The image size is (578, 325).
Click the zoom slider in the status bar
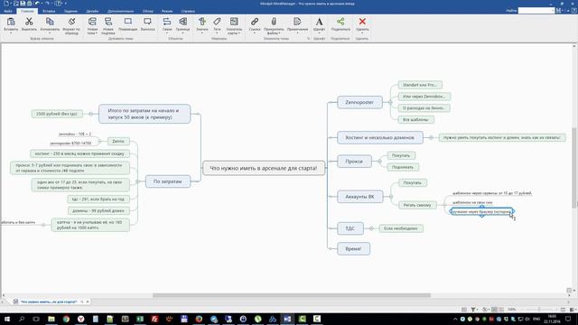pos(539,310)
